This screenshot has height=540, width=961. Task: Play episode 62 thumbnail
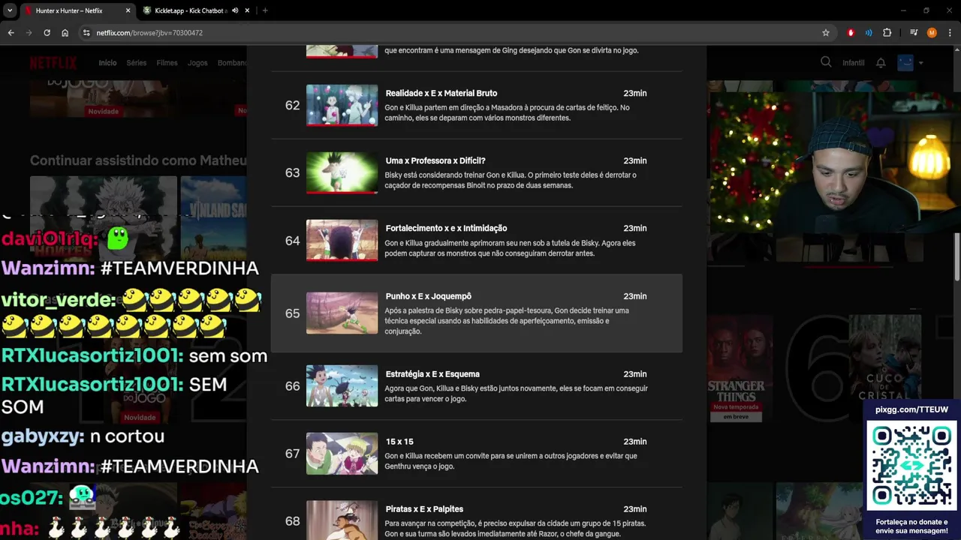(x=342, y=105)
